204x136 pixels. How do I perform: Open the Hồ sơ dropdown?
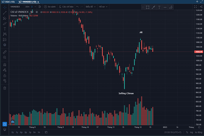103,7
